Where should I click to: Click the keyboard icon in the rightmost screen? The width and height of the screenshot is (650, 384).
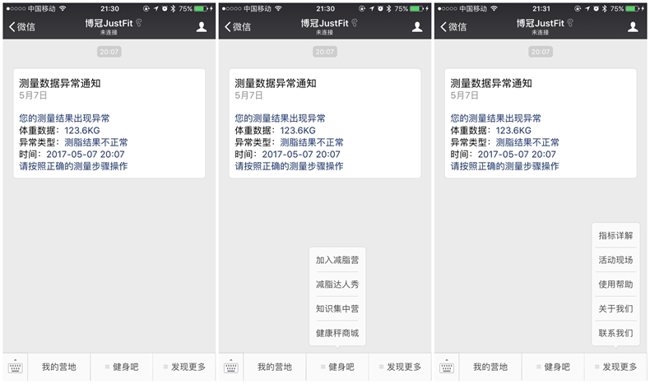[x=447, y=368]
